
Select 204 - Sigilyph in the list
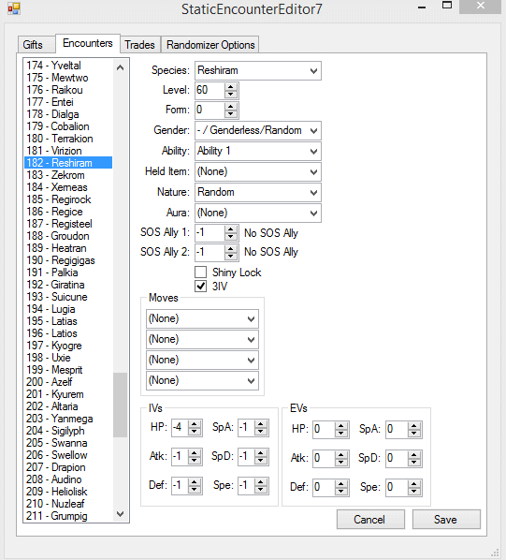click(68, 431)
